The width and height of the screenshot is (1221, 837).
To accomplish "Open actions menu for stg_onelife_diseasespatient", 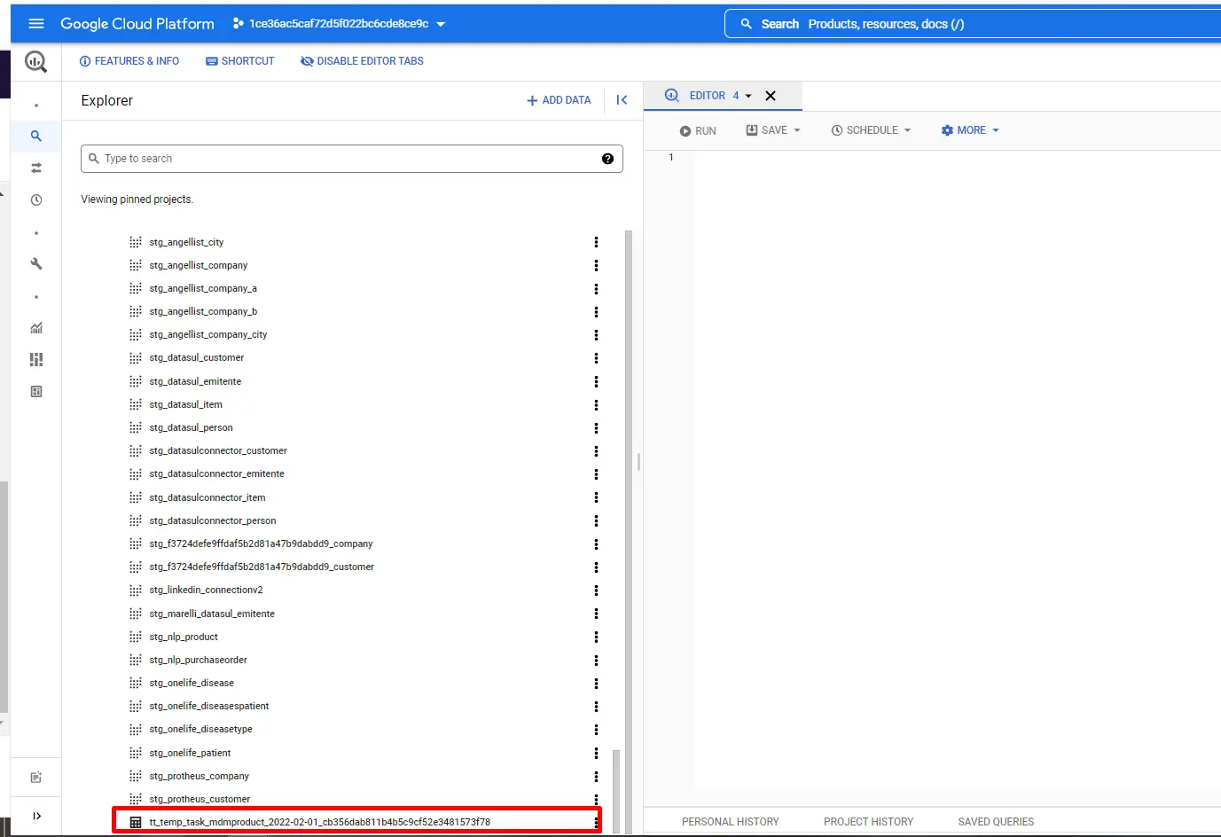I will (x=596, y=706).
